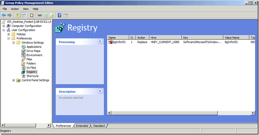
Task: Click the list scrollbar right arrow
Action: [x=253, y=113]
